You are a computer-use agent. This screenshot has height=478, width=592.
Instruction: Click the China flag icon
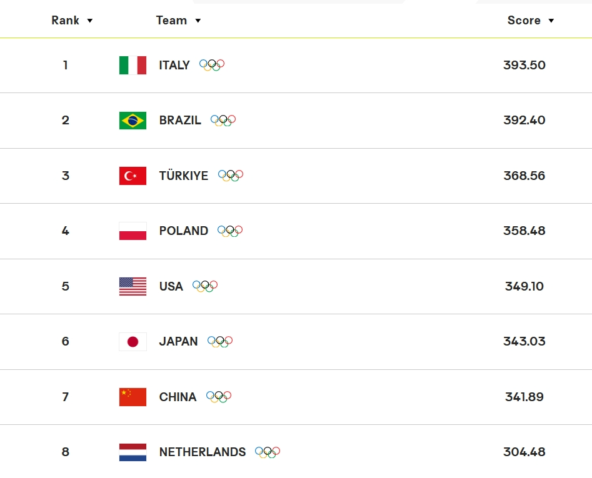133,397
